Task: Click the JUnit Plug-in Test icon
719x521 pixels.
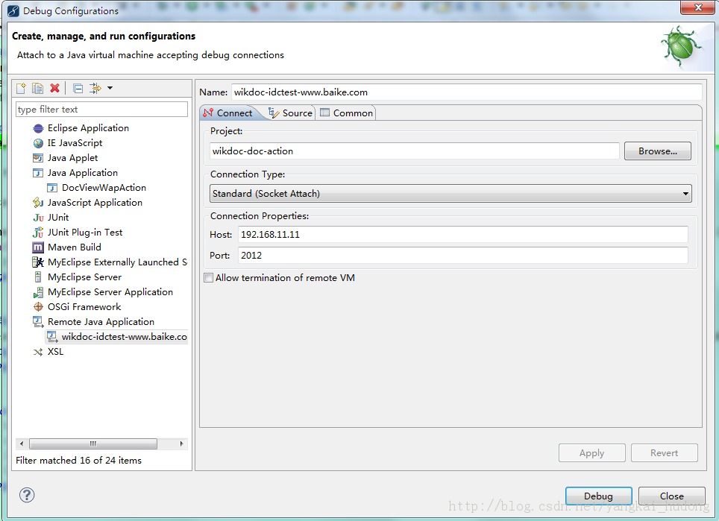Action: [x=39, y=233]
